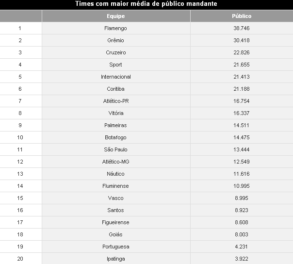Select the Flamengo team name
The image size is (293, 264).
click(x=115, y=28)
